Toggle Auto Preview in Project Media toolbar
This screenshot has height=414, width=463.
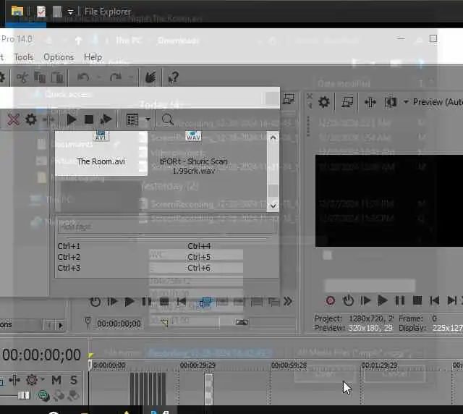[x=106, y=119]
